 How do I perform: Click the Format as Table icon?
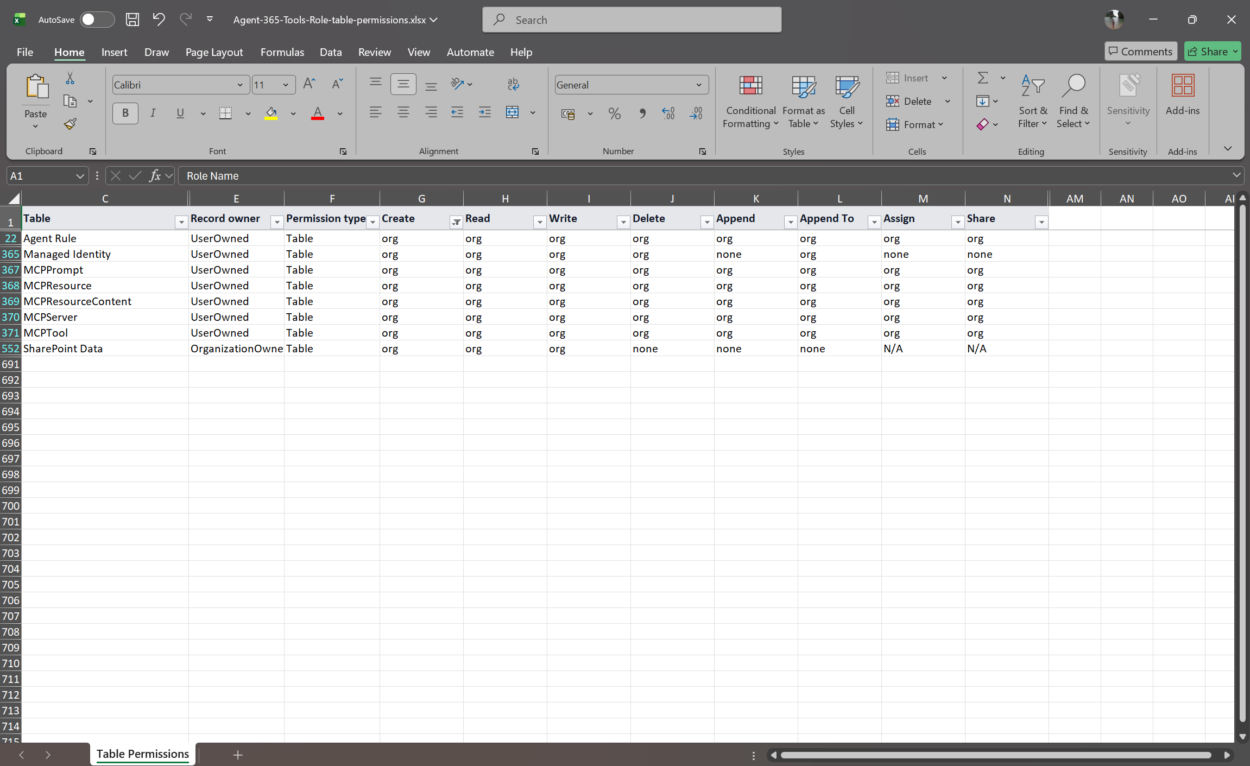[x=804, y=86]
